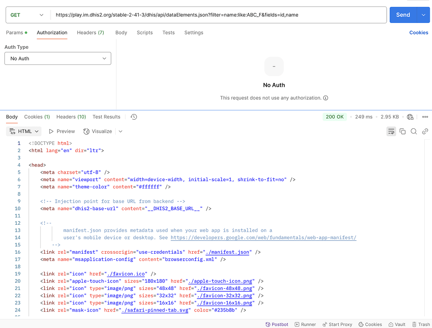Click the request URL input field
Screen dimensions: 432x328
(x=219, y=15)
